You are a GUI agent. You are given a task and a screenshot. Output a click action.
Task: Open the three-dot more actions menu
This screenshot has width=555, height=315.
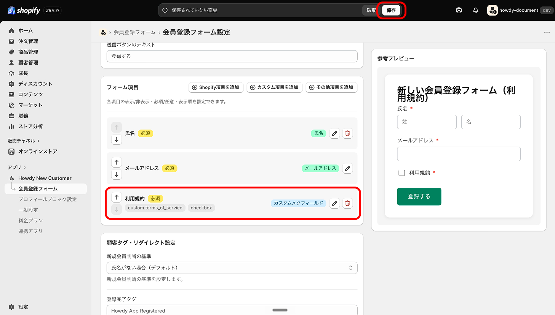pyautogui.click(x=547, y=32)
